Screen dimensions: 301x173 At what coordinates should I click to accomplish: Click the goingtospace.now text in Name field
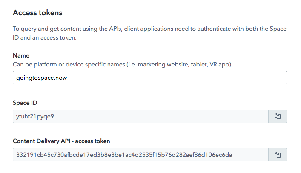tap(41, 78)
